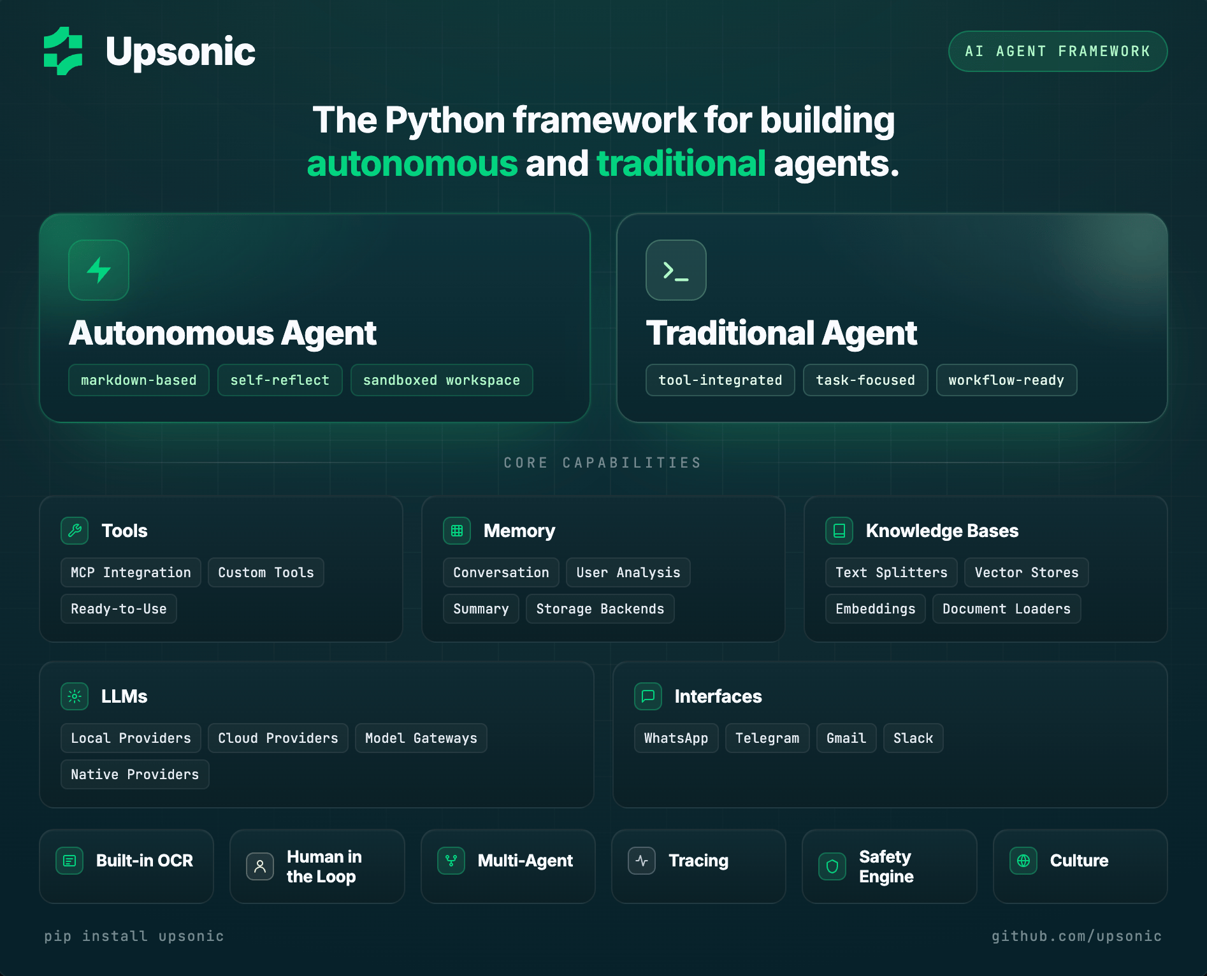
Task: Open the Knowledge Bases book icon
Action: 839,531
